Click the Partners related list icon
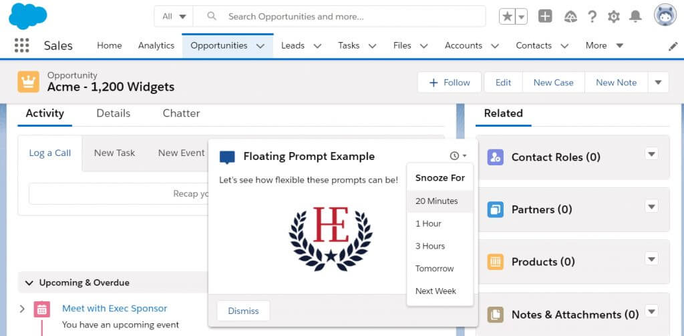The image size is (684, 336). click(x=496, y=209)
